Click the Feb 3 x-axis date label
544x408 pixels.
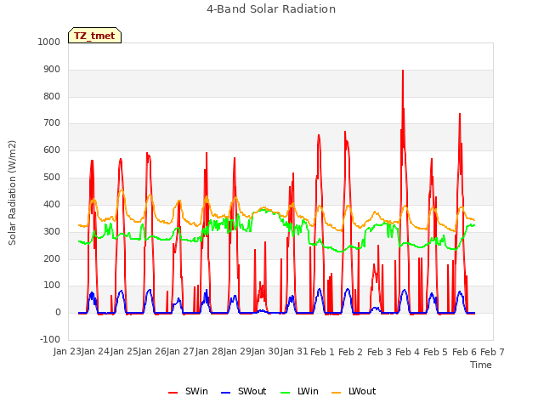click(379, 352)
